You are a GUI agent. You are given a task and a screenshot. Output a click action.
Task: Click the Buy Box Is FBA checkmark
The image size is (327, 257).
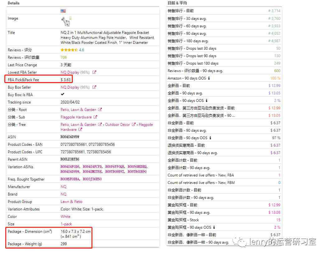(63, 94)
